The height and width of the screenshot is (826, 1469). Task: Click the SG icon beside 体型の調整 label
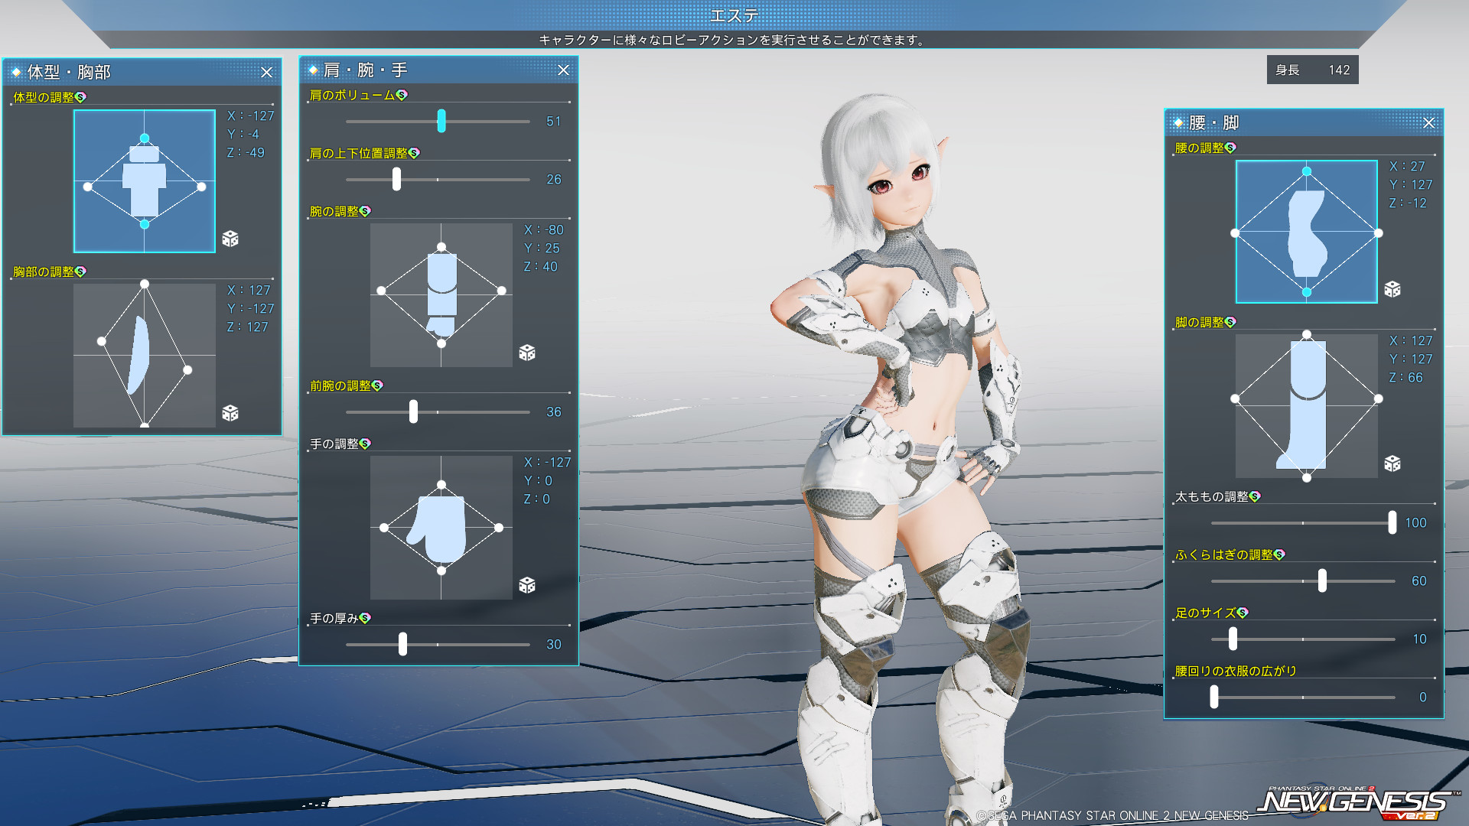(x=81, y=97)
